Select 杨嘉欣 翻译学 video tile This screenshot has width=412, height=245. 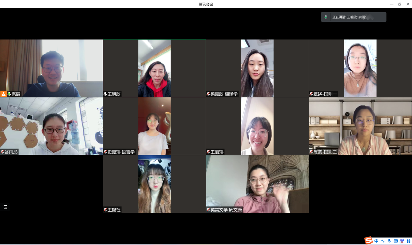click(257, 68)
